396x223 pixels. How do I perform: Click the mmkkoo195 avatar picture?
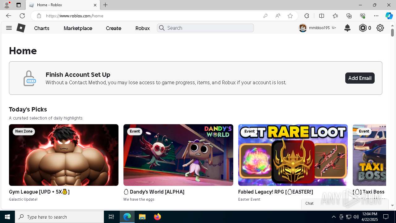(303, 28)
